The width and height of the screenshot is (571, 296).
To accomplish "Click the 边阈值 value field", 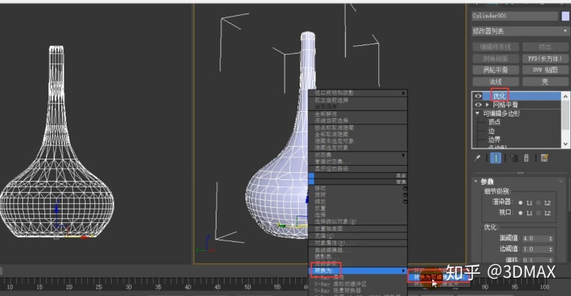I will 535,249.
